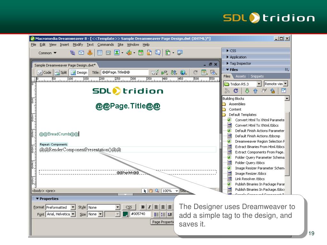Viewport: 327px width, 245px height.
Task: Click the Check Out files icon
Action: pyautogui.click(x=264, y=91)
